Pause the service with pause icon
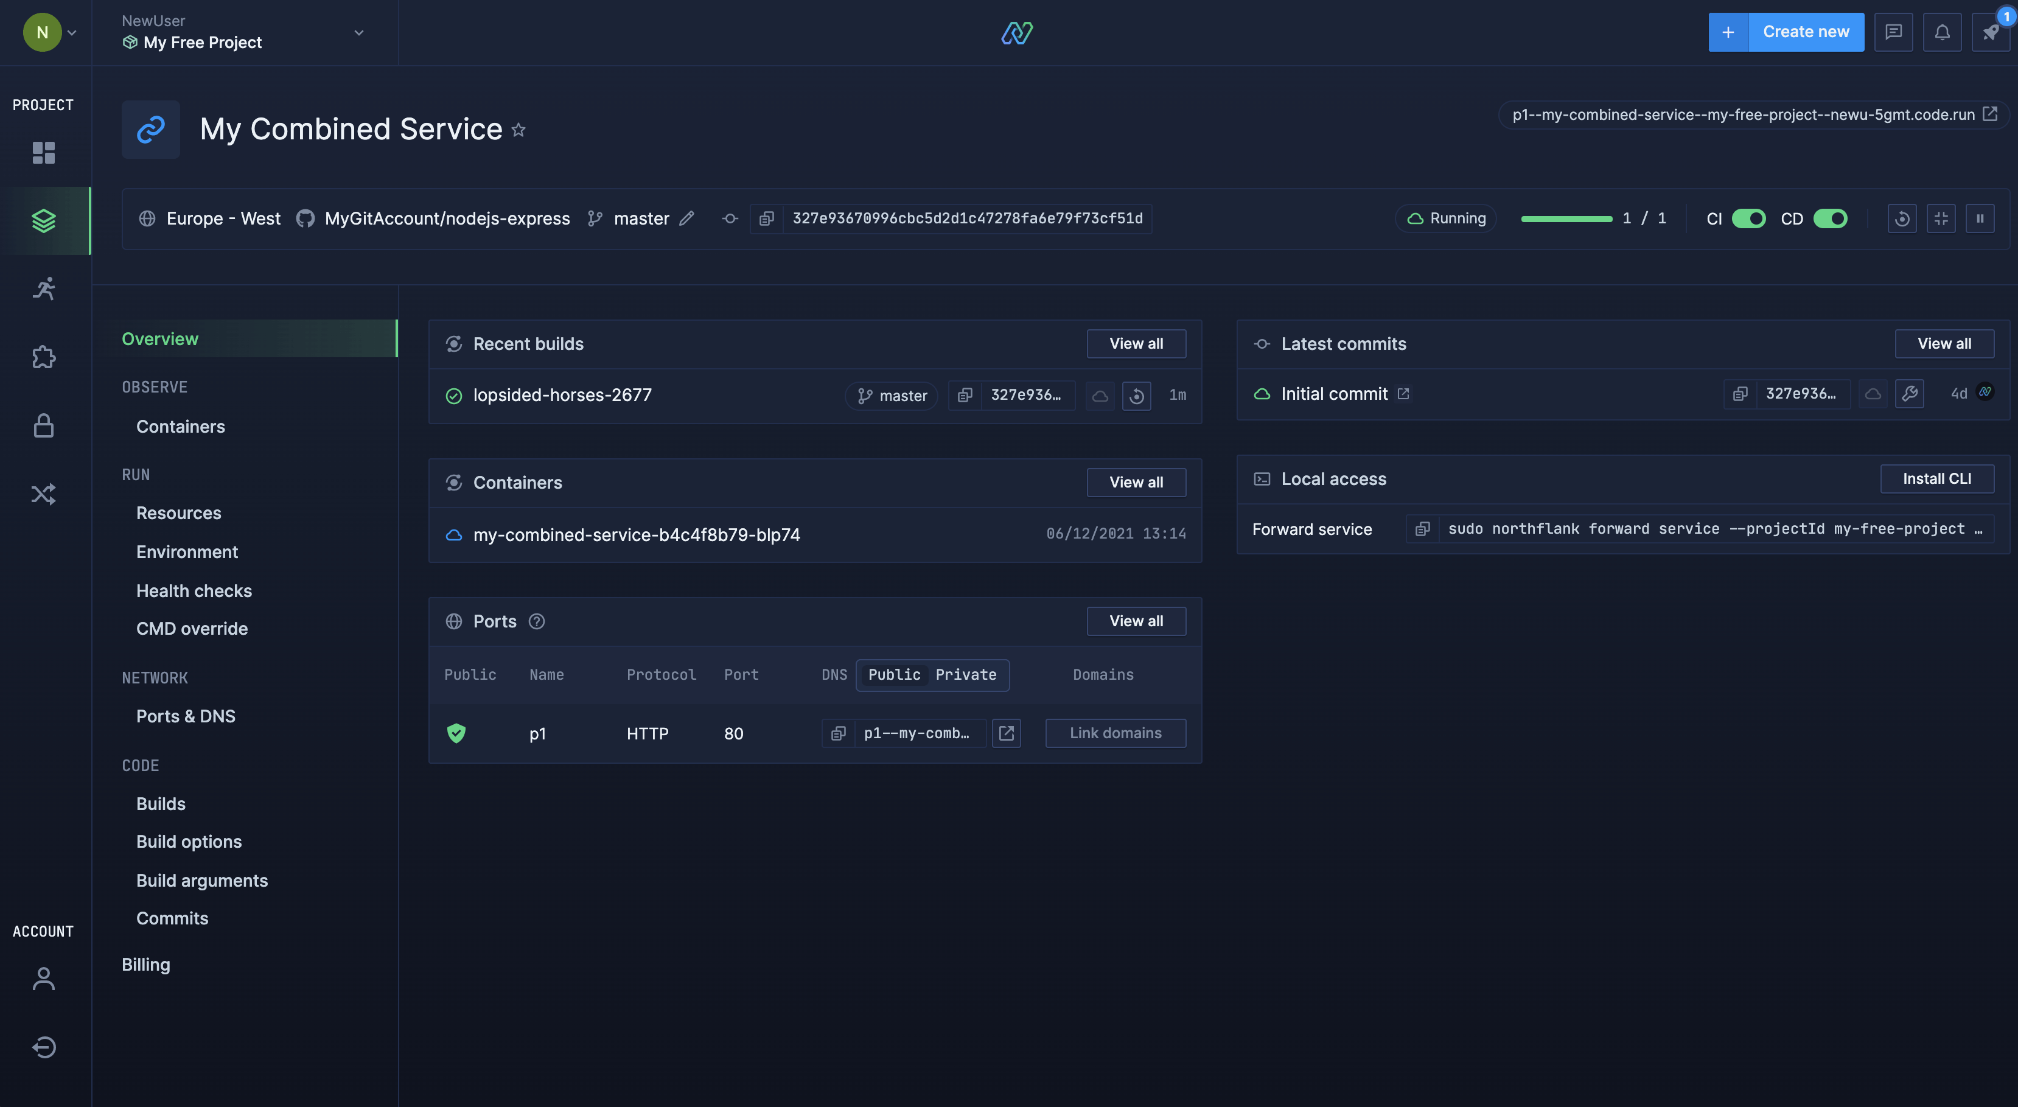This screenshot has height=1107, width=2018. 1980,218
